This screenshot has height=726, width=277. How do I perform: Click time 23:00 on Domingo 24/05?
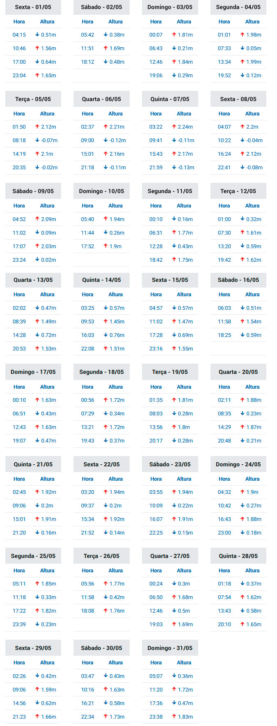[x=224, y=533]
